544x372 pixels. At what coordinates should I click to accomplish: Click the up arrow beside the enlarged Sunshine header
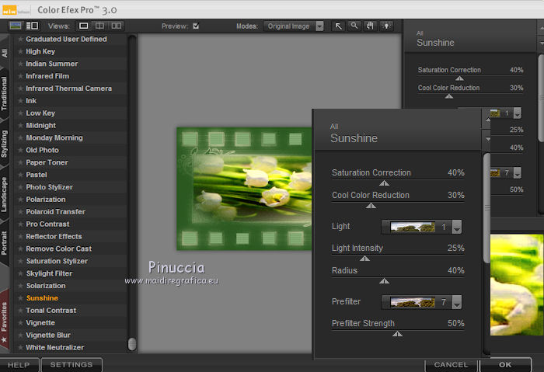[x=487, y=120]
